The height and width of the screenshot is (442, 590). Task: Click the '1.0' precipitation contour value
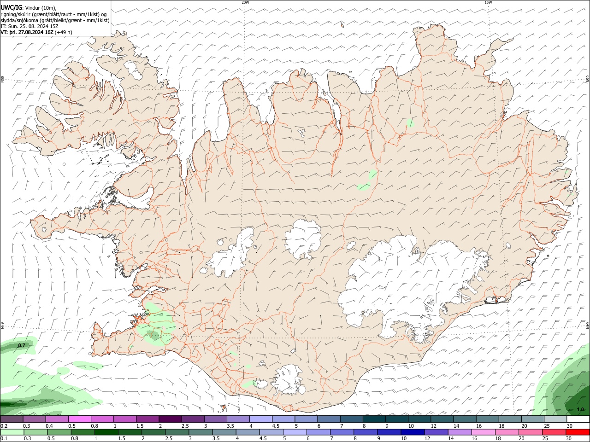pos(580,409)
